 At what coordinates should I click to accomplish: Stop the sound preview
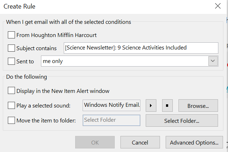pos(167,105)
